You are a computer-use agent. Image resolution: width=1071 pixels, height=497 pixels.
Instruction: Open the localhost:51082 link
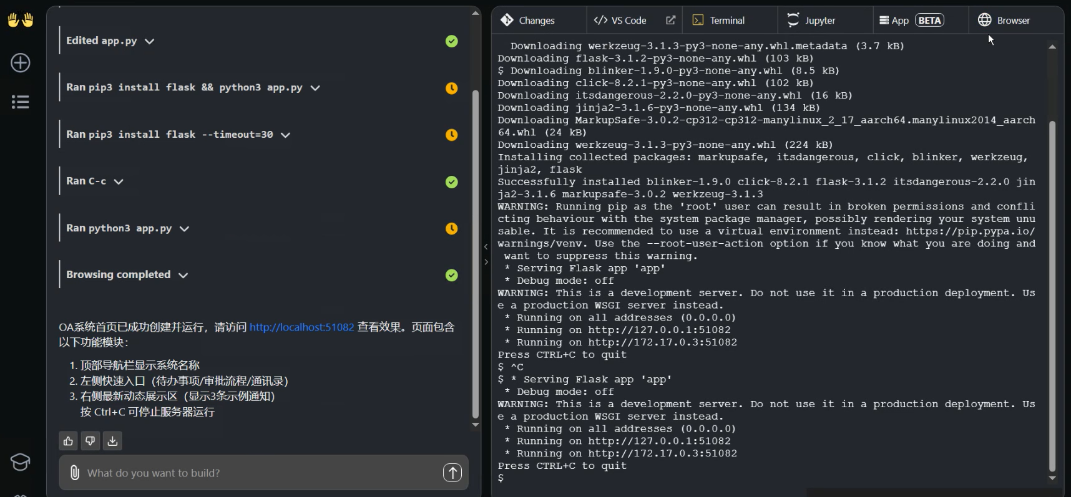click(x=301, y=327)
